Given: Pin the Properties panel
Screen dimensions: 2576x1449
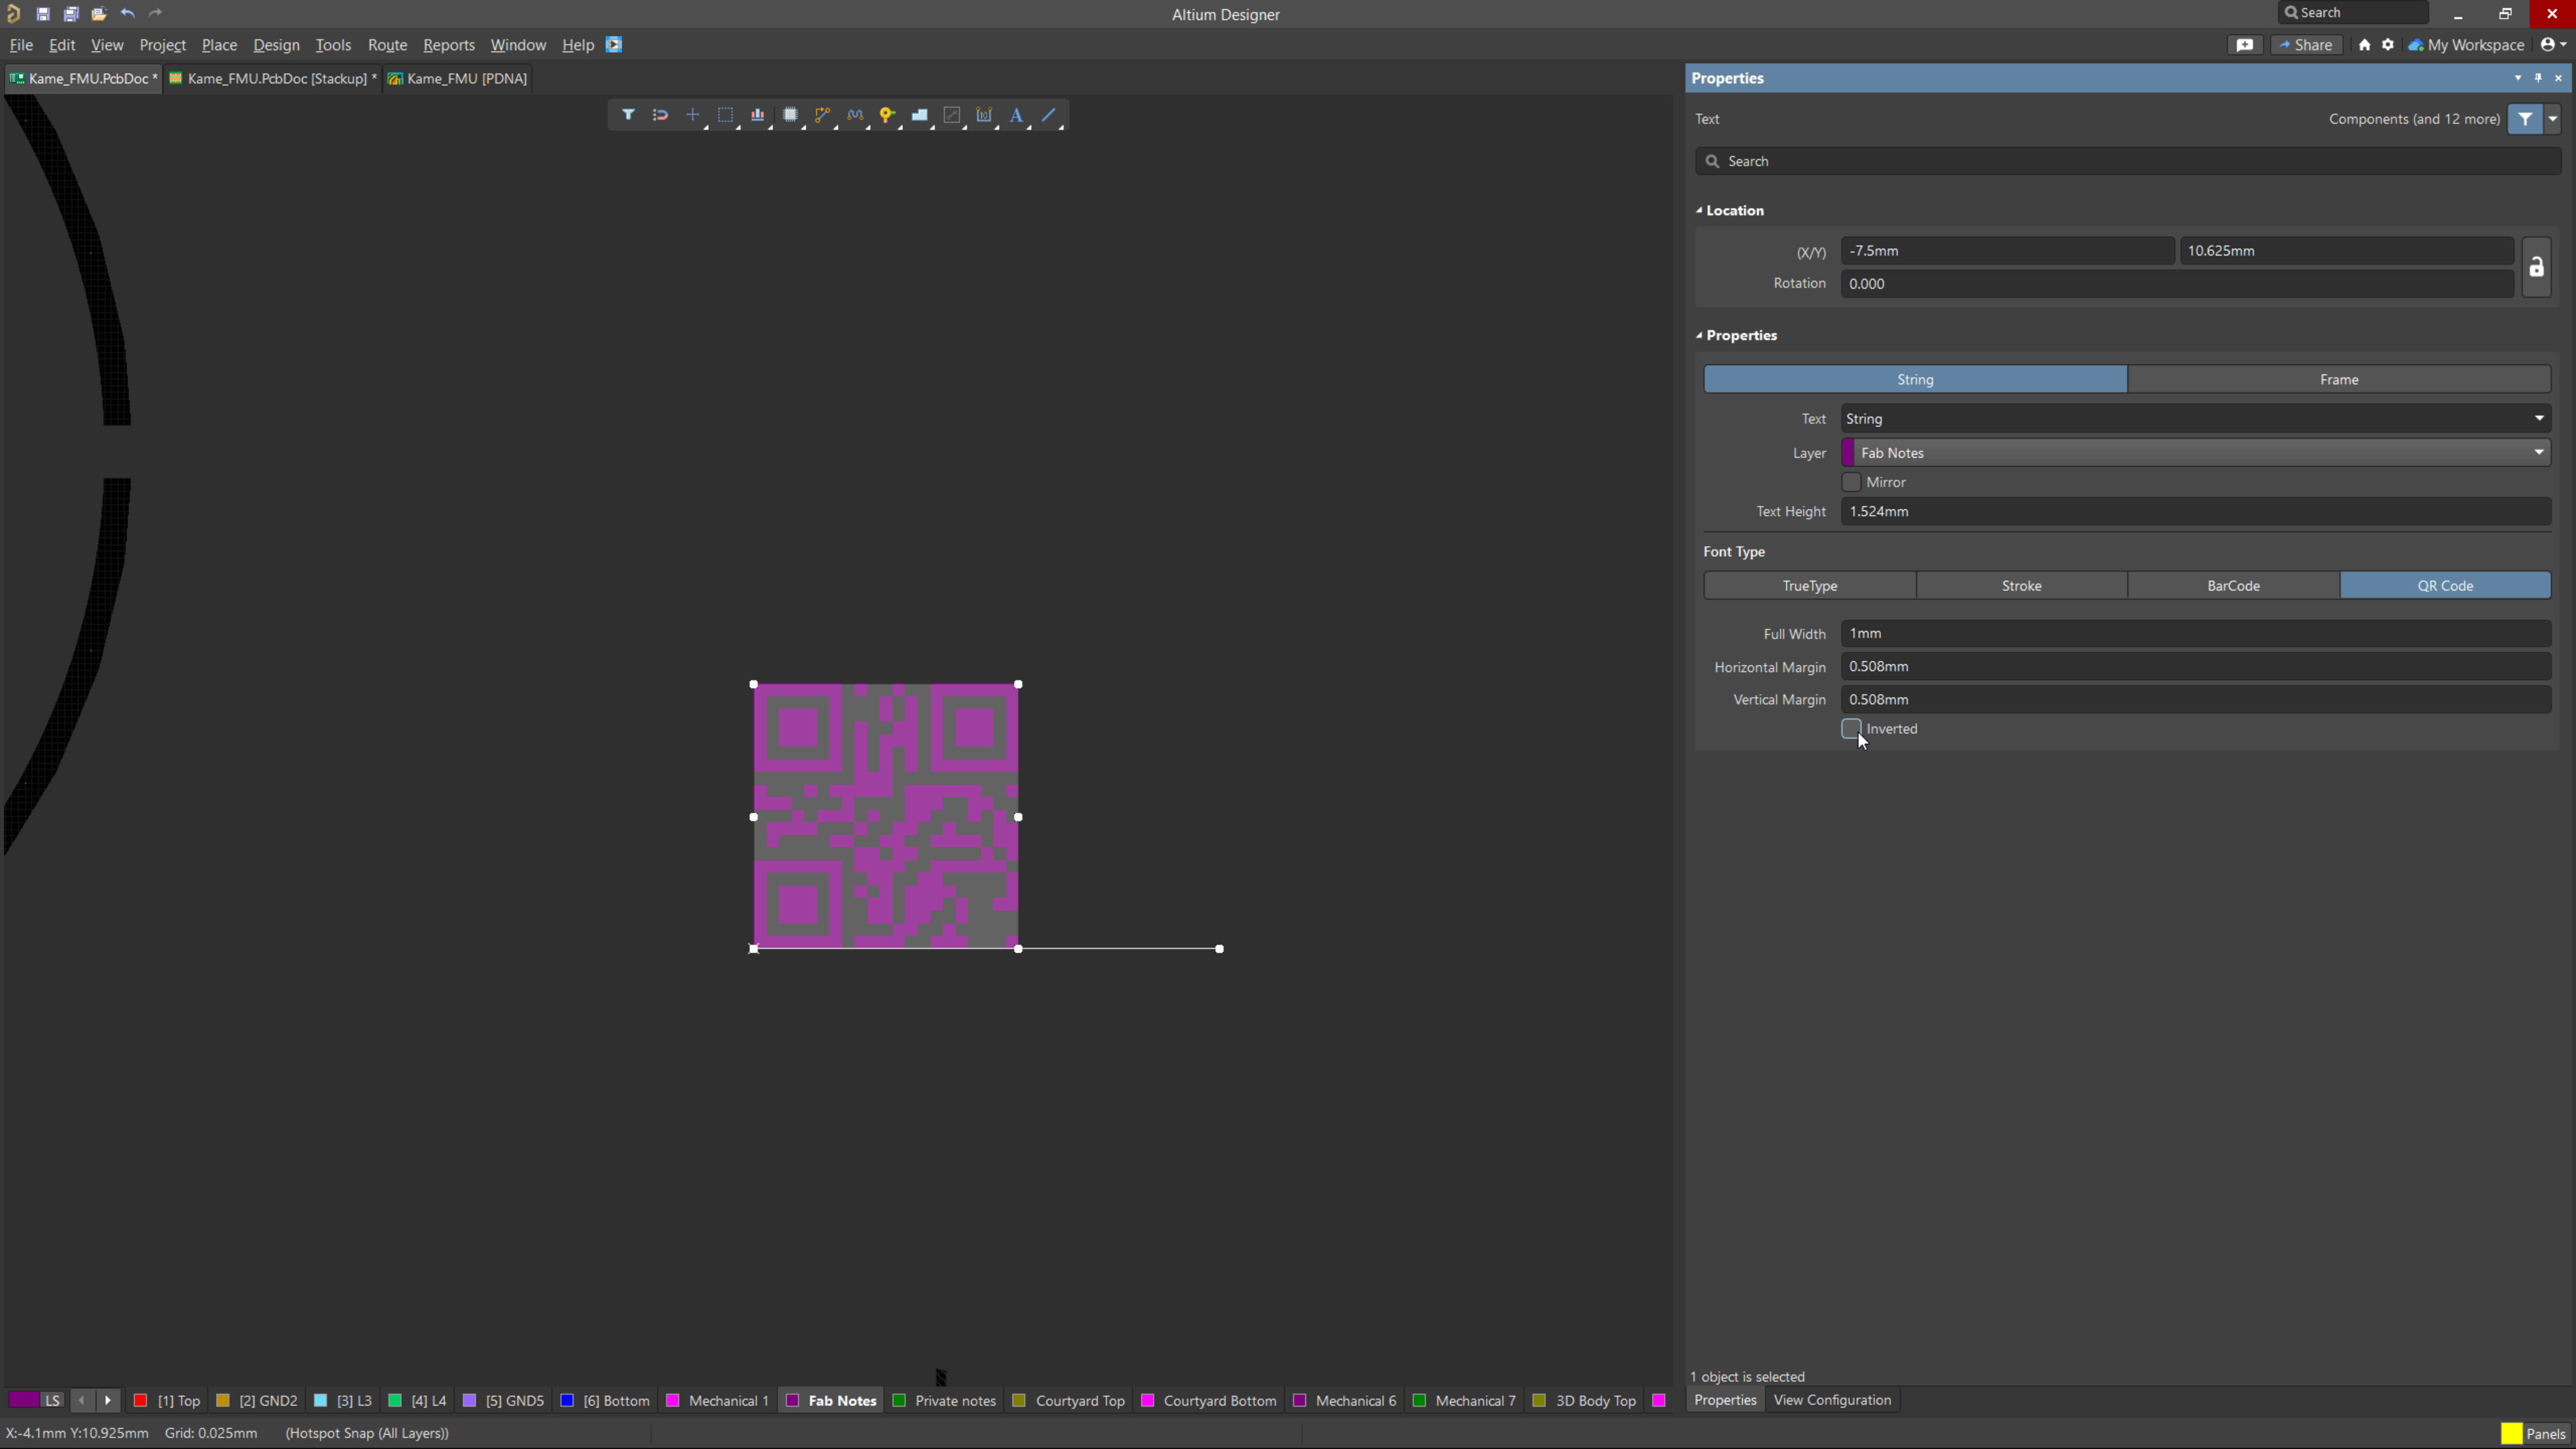Looking at the screenshot, I should pyautogui.click(x=2538, y=78).
